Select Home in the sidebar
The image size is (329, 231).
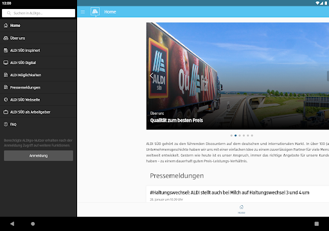39,26
